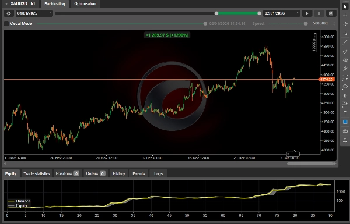Screen dimensions: 350x224
Task: Select the crosshair tool below the pointer
Action: (345, 15)
